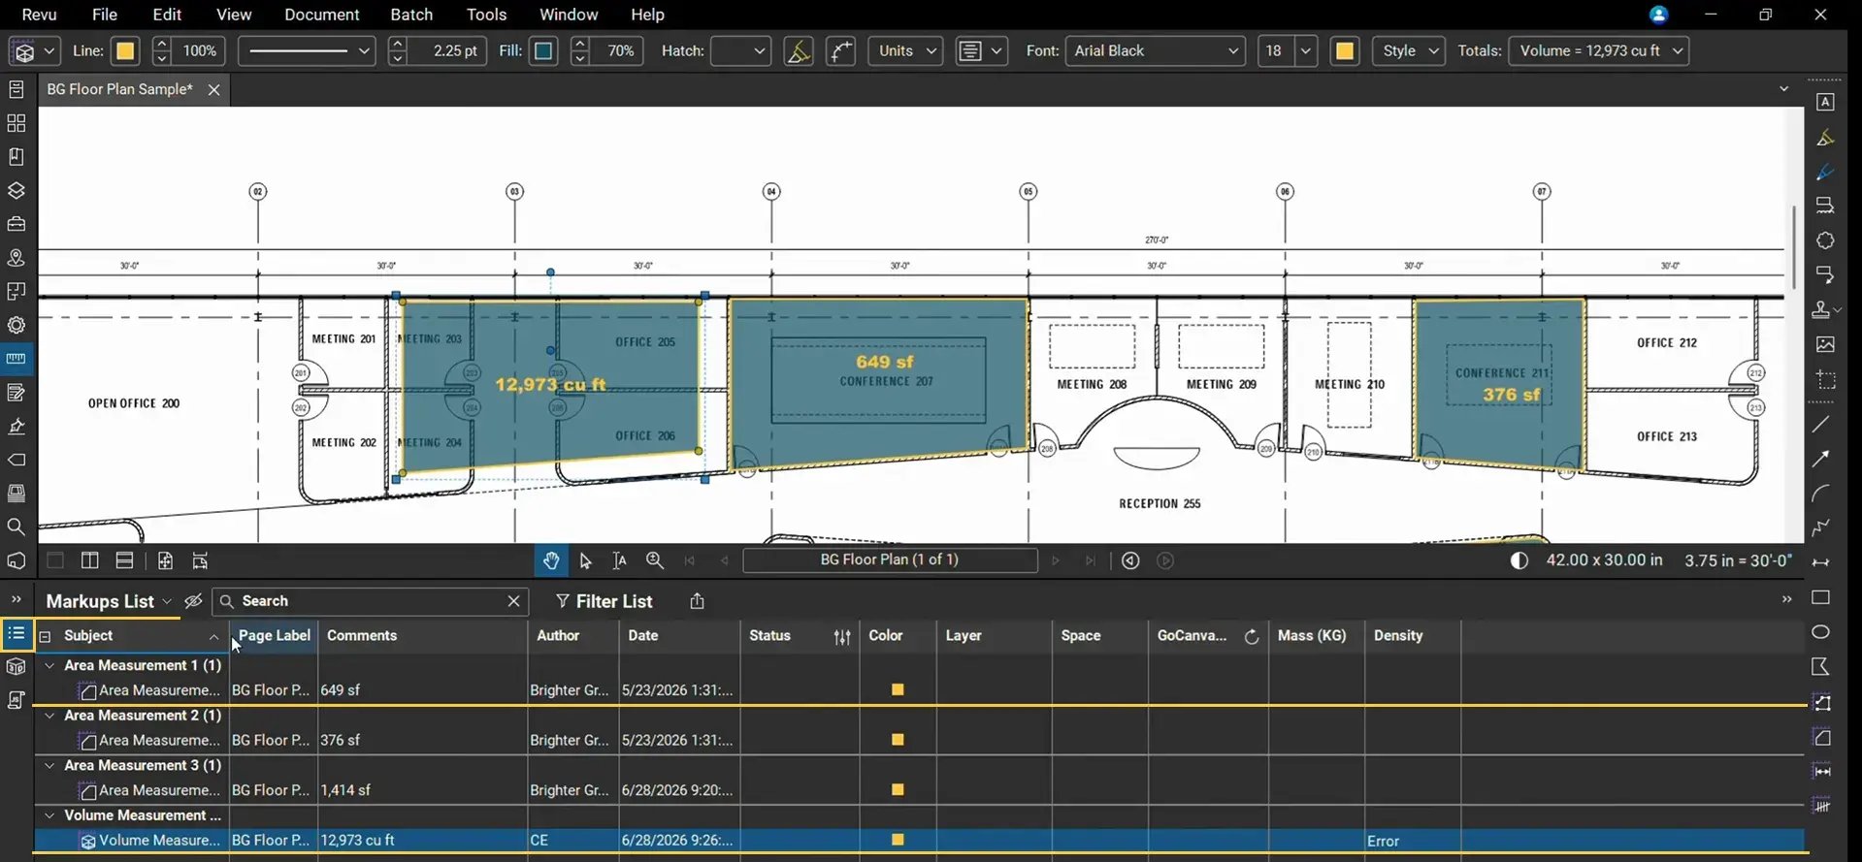Select the Line tool
Screen dimensions: 1862x862
coord(1821,424)
